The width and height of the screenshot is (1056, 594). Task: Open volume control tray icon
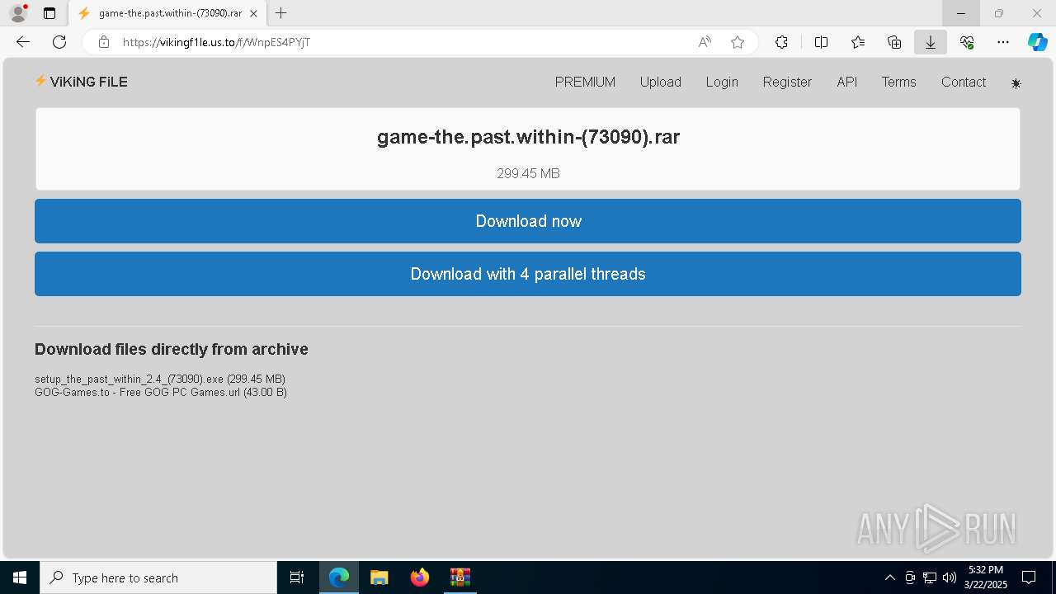[950, 577]
